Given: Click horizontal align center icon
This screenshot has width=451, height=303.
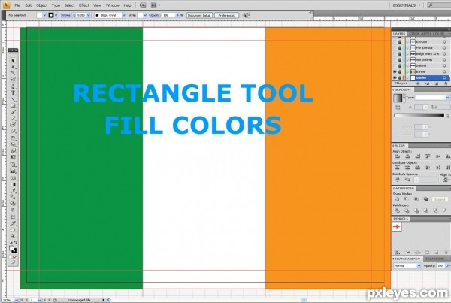Looking at the screenshot, I should [407, 156].
